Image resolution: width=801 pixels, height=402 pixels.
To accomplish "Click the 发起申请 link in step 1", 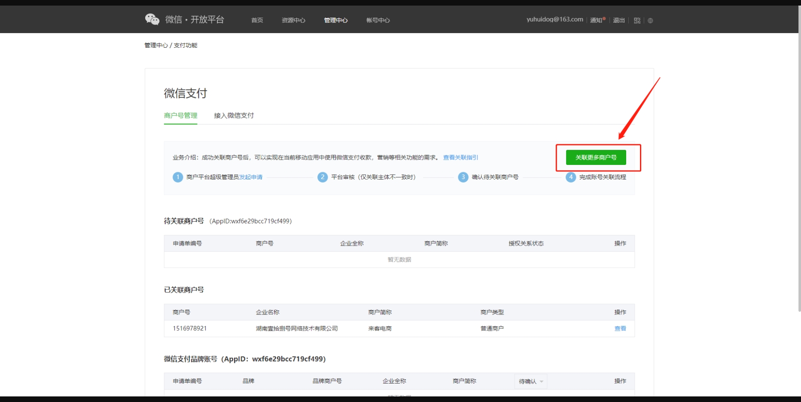I will pyautogui.click(x=251, y=177).
